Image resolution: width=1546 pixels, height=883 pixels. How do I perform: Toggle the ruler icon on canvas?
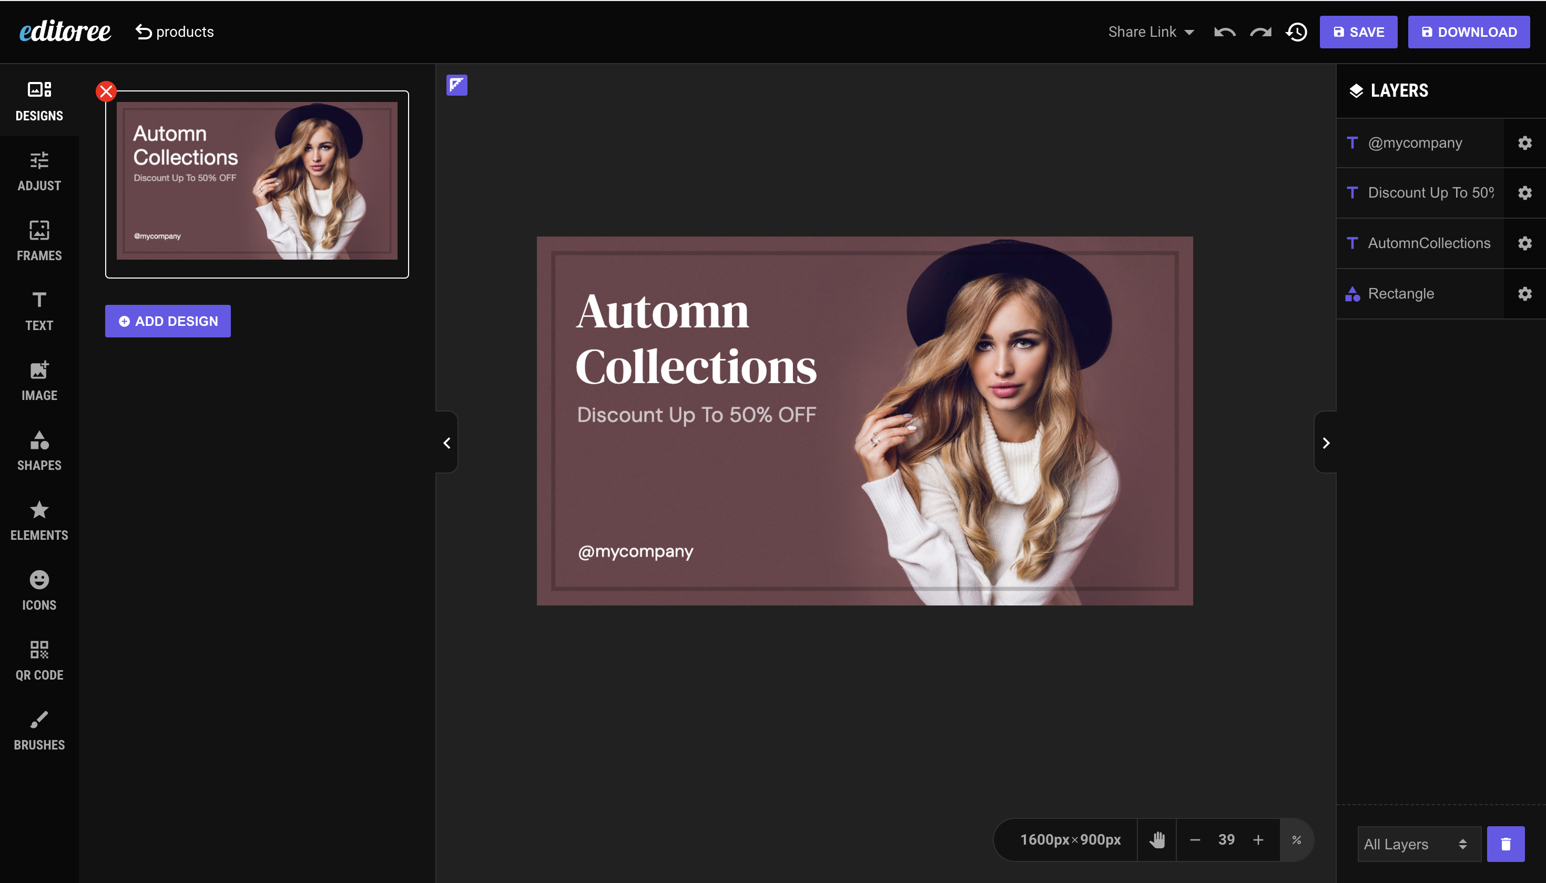pos(457,85)
